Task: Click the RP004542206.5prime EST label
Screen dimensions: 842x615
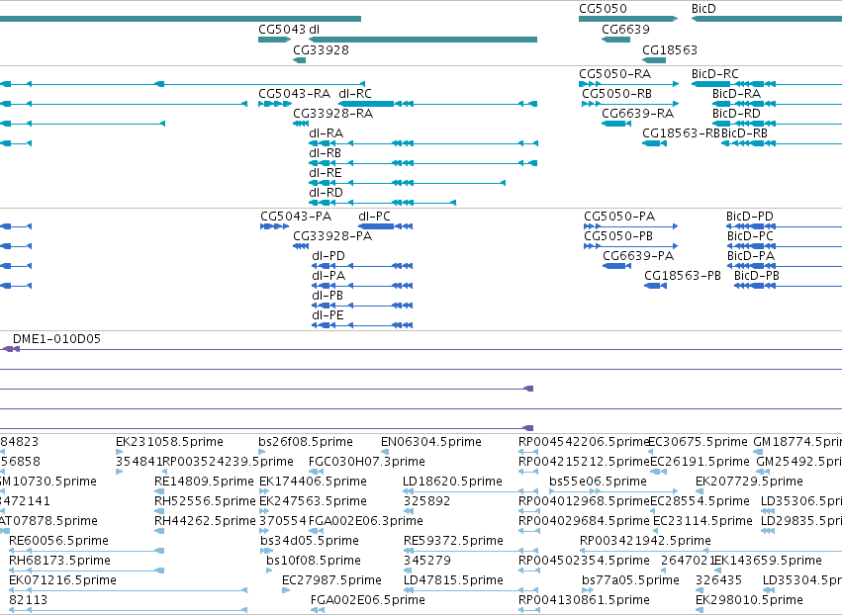Action: click(584, 442)
